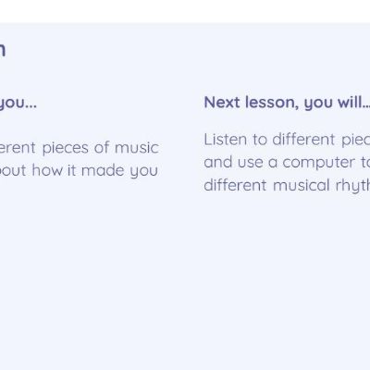Click the word "lesson," in the bold heading
The width and height of the screenshot is (370, 370).
pos(272,103)
